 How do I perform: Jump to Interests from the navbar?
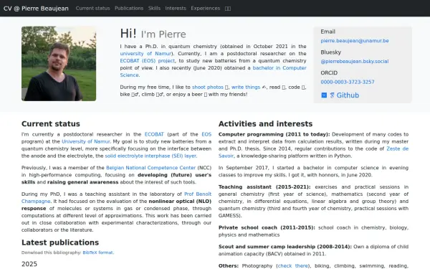click(x=176, y=8)
